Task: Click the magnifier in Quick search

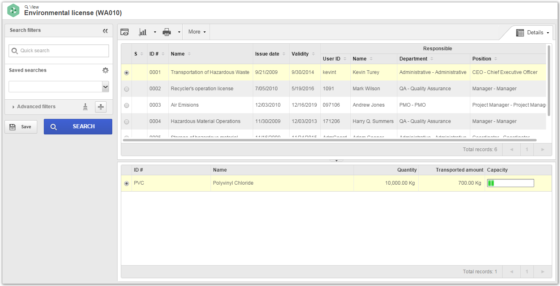Action: click(15, 51)
